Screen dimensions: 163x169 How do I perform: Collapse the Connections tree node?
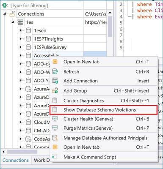pyautogui.click(x=5, y=14)
